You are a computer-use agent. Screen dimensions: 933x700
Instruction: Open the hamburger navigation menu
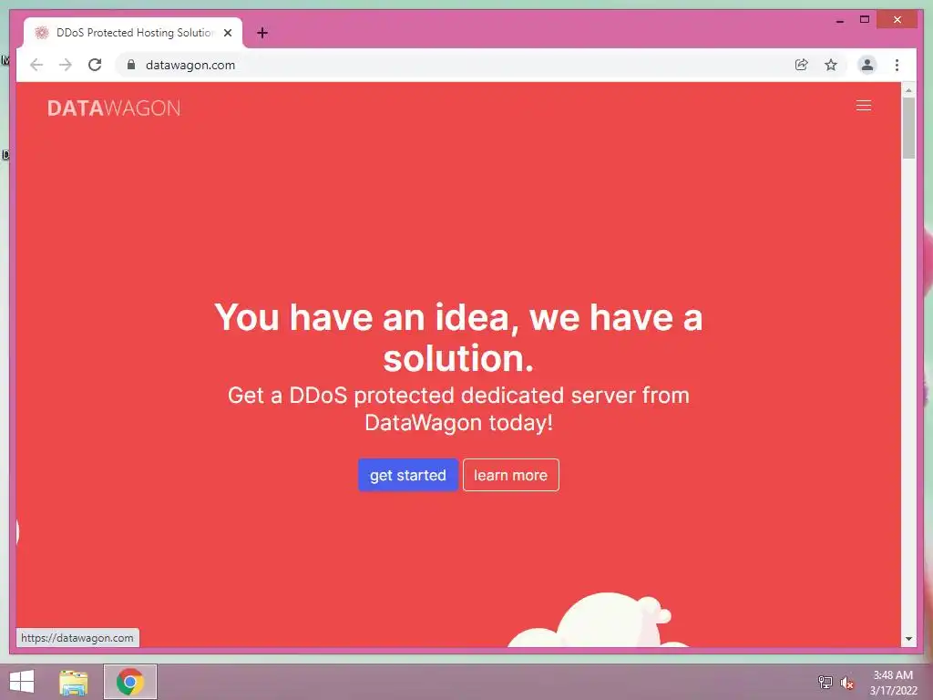point(864,106)
